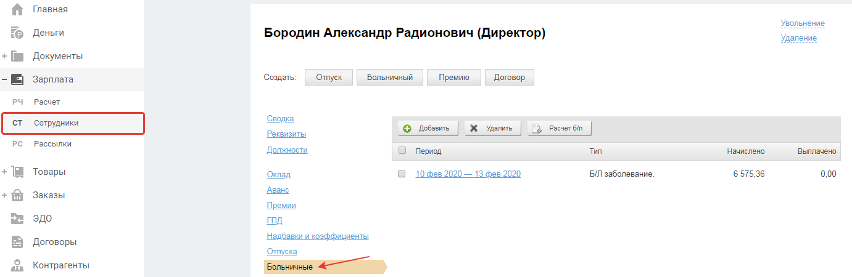The image size is (852, 277).
Task: Click the Главная home icon
Action: [17, 9]
